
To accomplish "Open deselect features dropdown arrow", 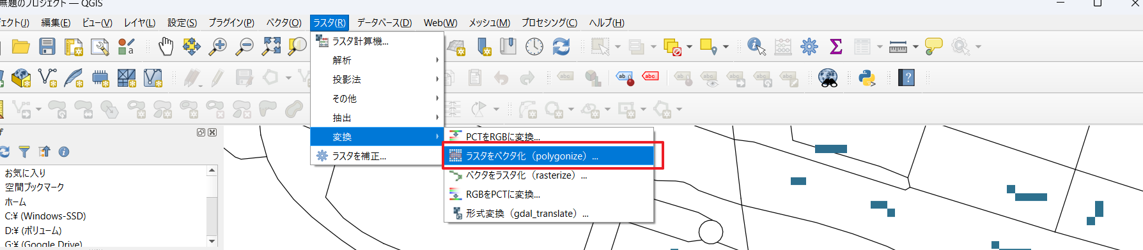I will 689,47.
